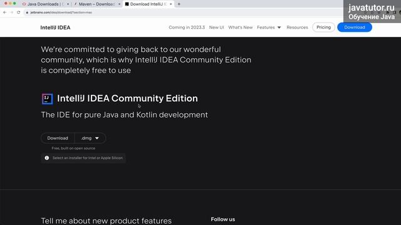The height and width of the screenshot is (225, 401).
Task: Click the IntelliJ IDEA Community Edition logo icon
Action: pyautogui.click(x=48, y=99)
